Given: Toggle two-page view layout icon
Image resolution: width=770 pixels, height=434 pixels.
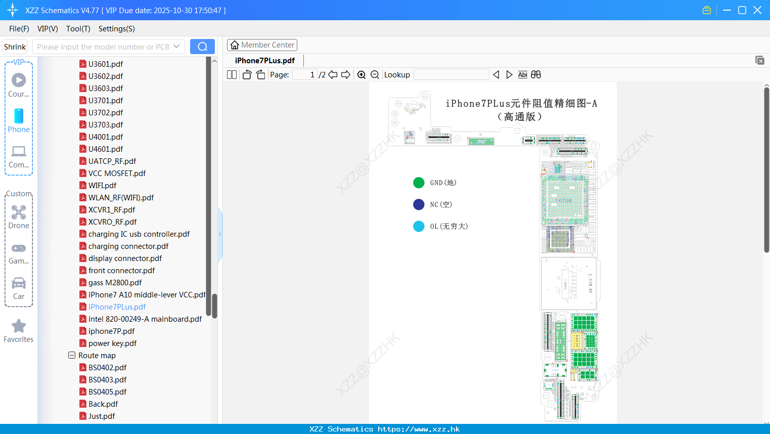Looking at the screenshot, I should tap(232, 74).
